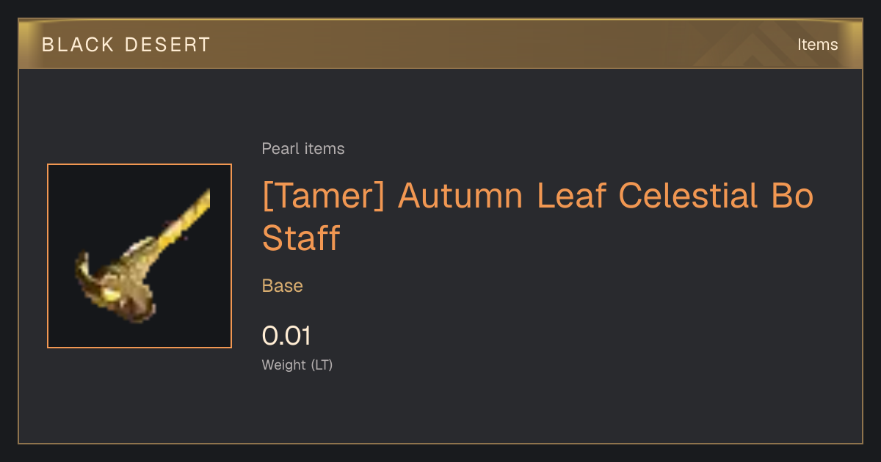
Task: Click the orange frame around the item thumbnail
Action: pos(139,165)
